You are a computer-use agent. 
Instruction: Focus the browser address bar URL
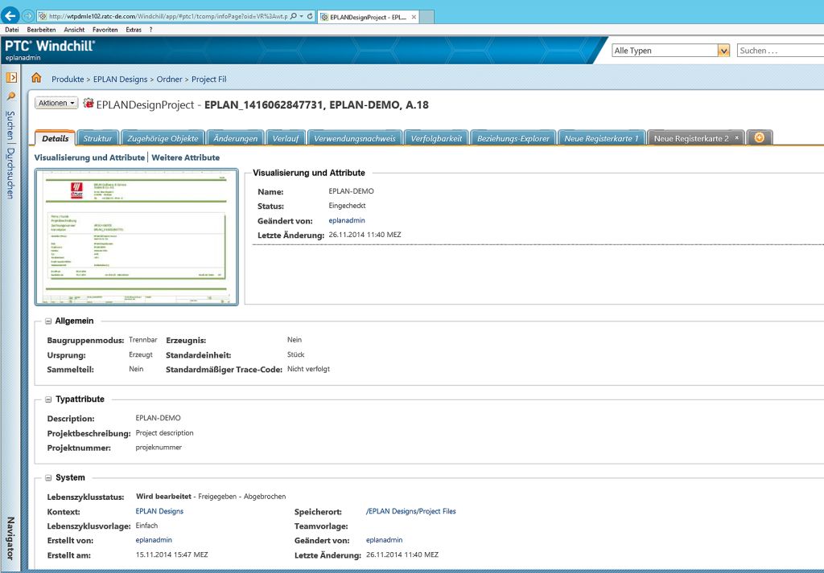pos(168,16)
